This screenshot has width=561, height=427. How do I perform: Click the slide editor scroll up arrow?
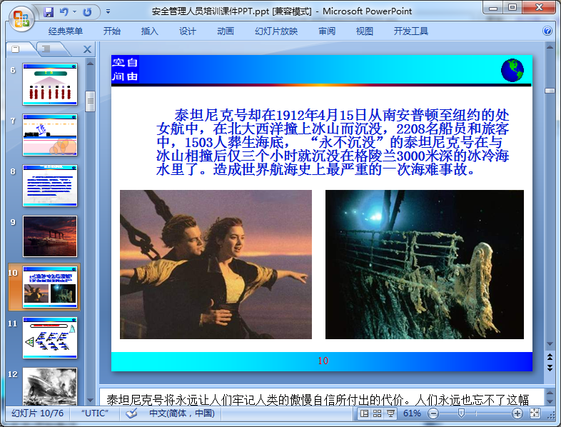pyautogui.click(x=550, y=47)
